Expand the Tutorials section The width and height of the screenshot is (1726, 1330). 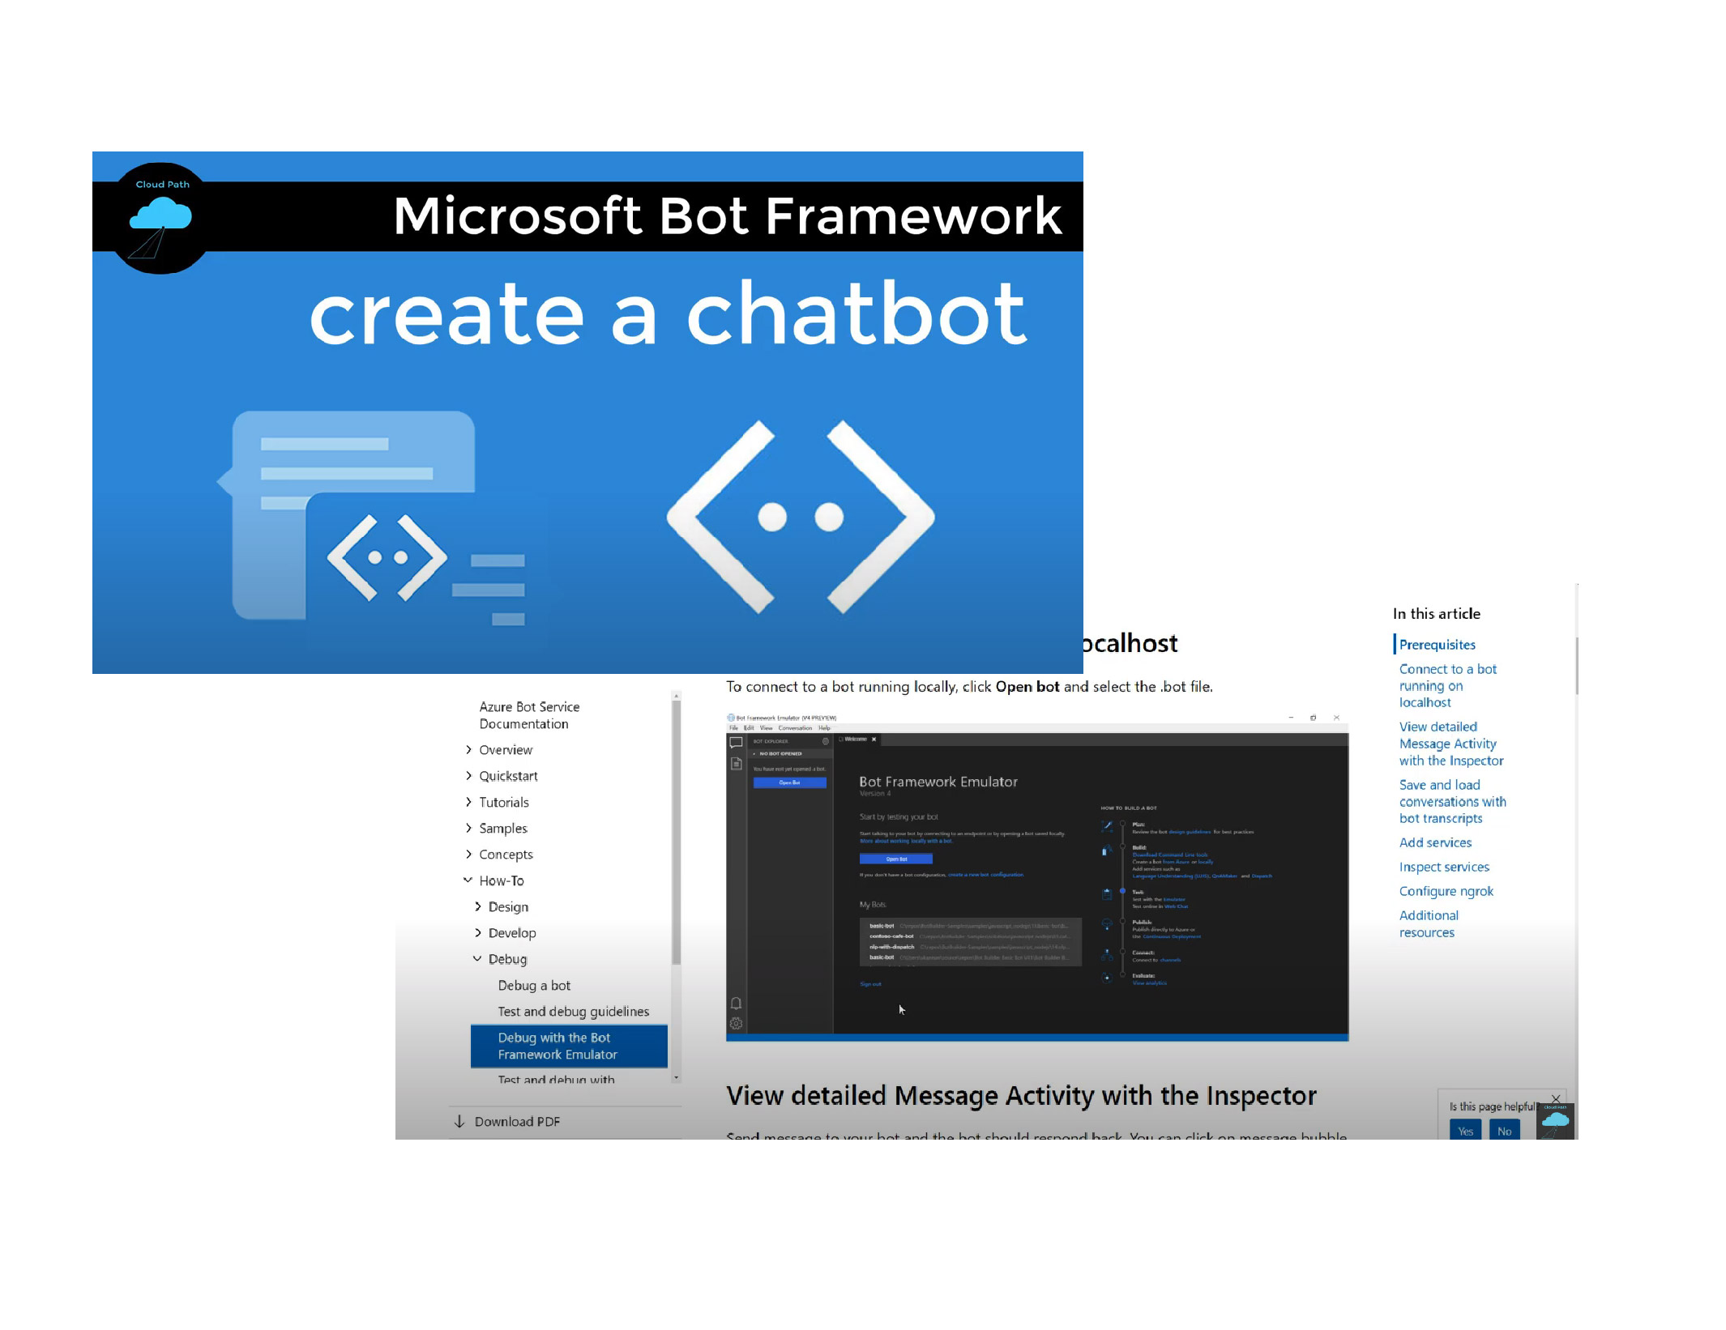tap(468, 802)
